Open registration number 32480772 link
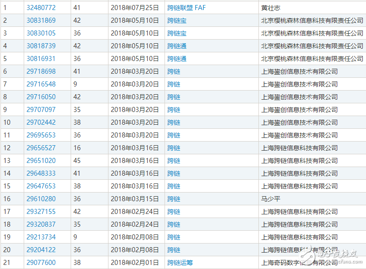This screenshot has height=269, width=366. [41, 8]
